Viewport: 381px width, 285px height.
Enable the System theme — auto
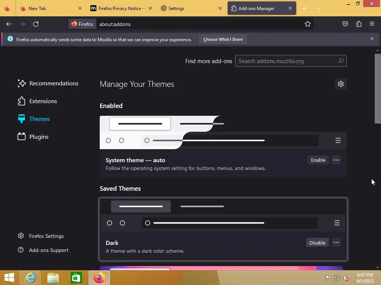click(x=318, y=160)
